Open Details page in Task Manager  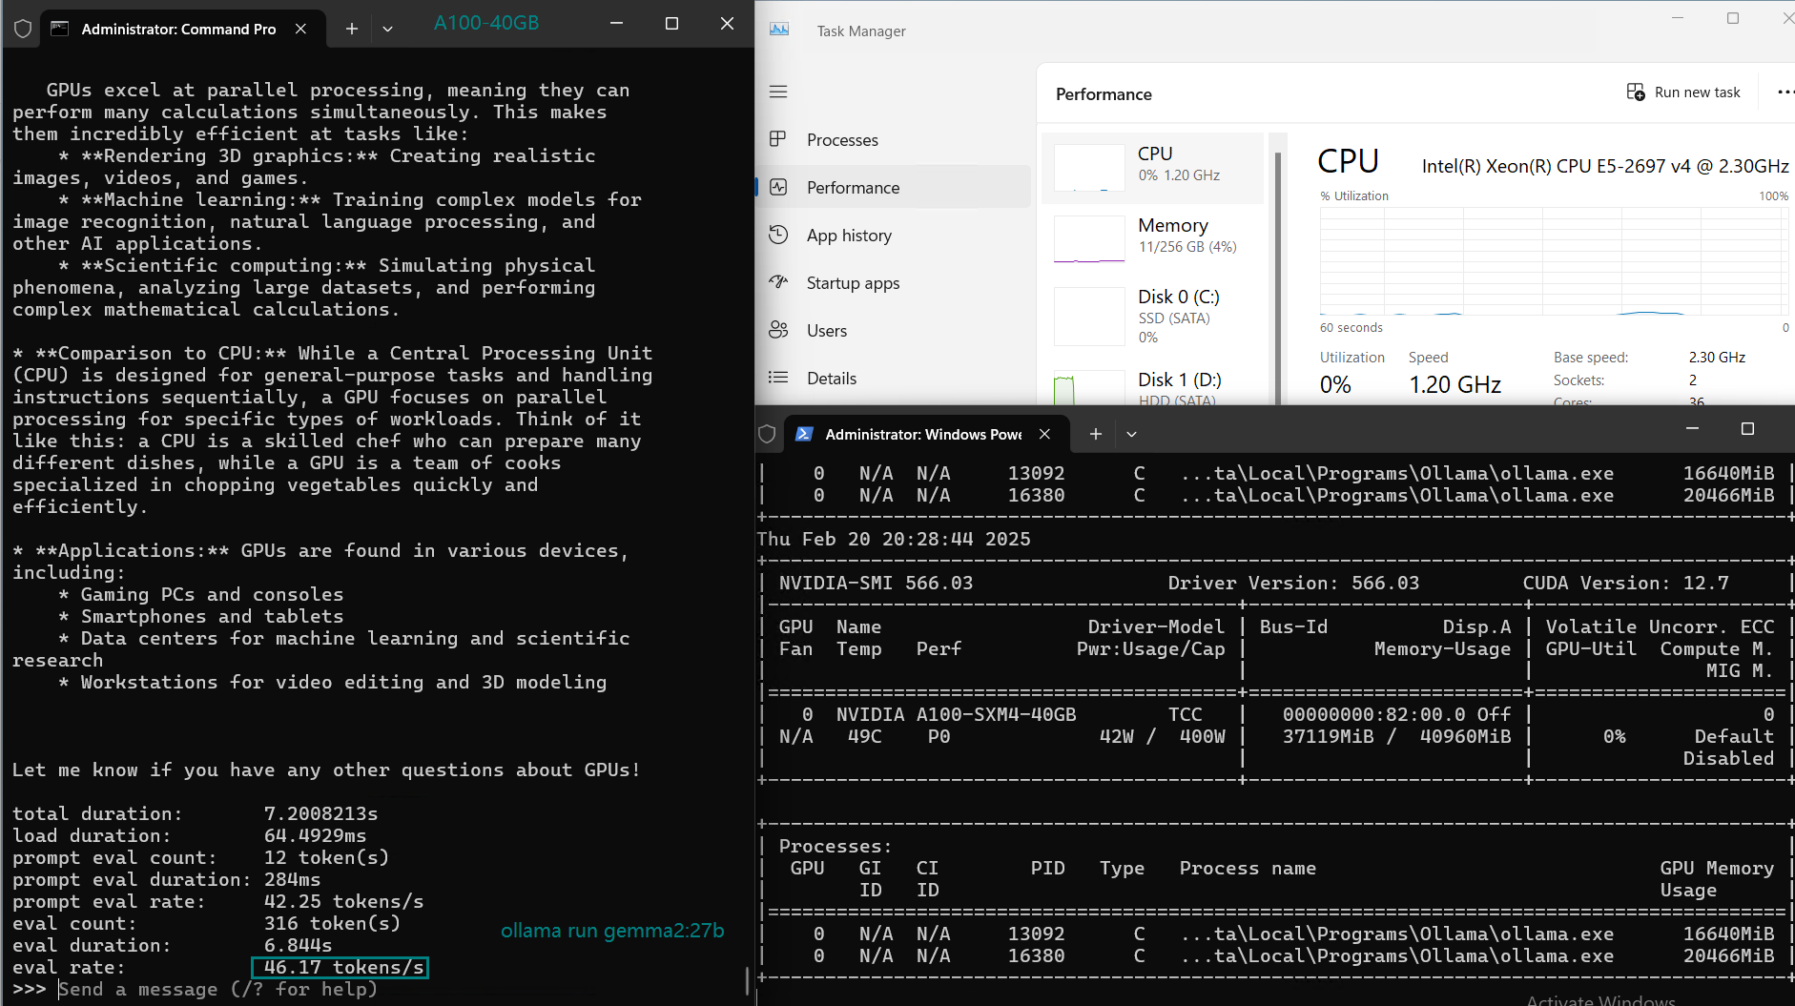894,378
